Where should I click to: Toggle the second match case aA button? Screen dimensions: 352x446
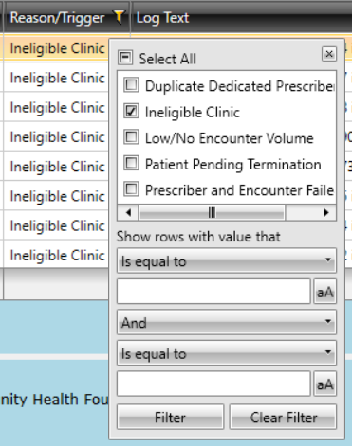coord(324,384)
